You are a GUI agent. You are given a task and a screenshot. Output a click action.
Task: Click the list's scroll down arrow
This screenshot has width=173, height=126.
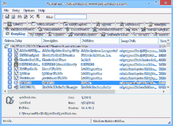click(168, 87)
